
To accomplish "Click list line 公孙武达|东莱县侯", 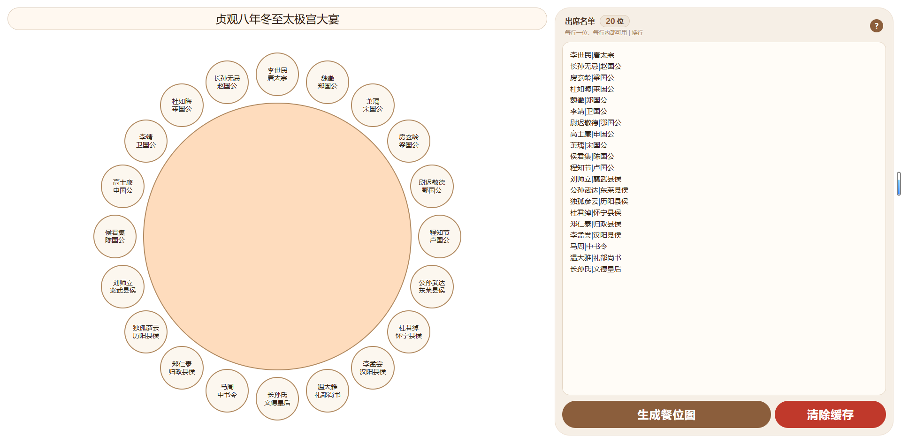I will [x=599, y=190].
